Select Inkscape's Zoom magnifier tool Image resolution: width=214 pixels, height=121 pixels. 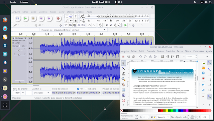click(123, 79)
